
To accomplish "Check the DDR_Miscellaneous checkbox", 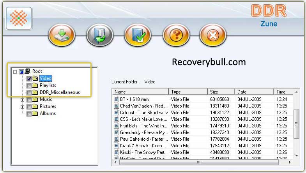I will click(x=29, y=93).
